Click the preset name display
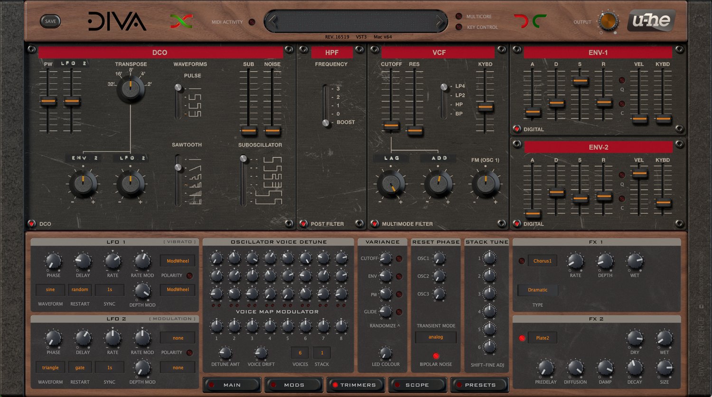This screenshot has width=712, height=397. pos(356,21)
